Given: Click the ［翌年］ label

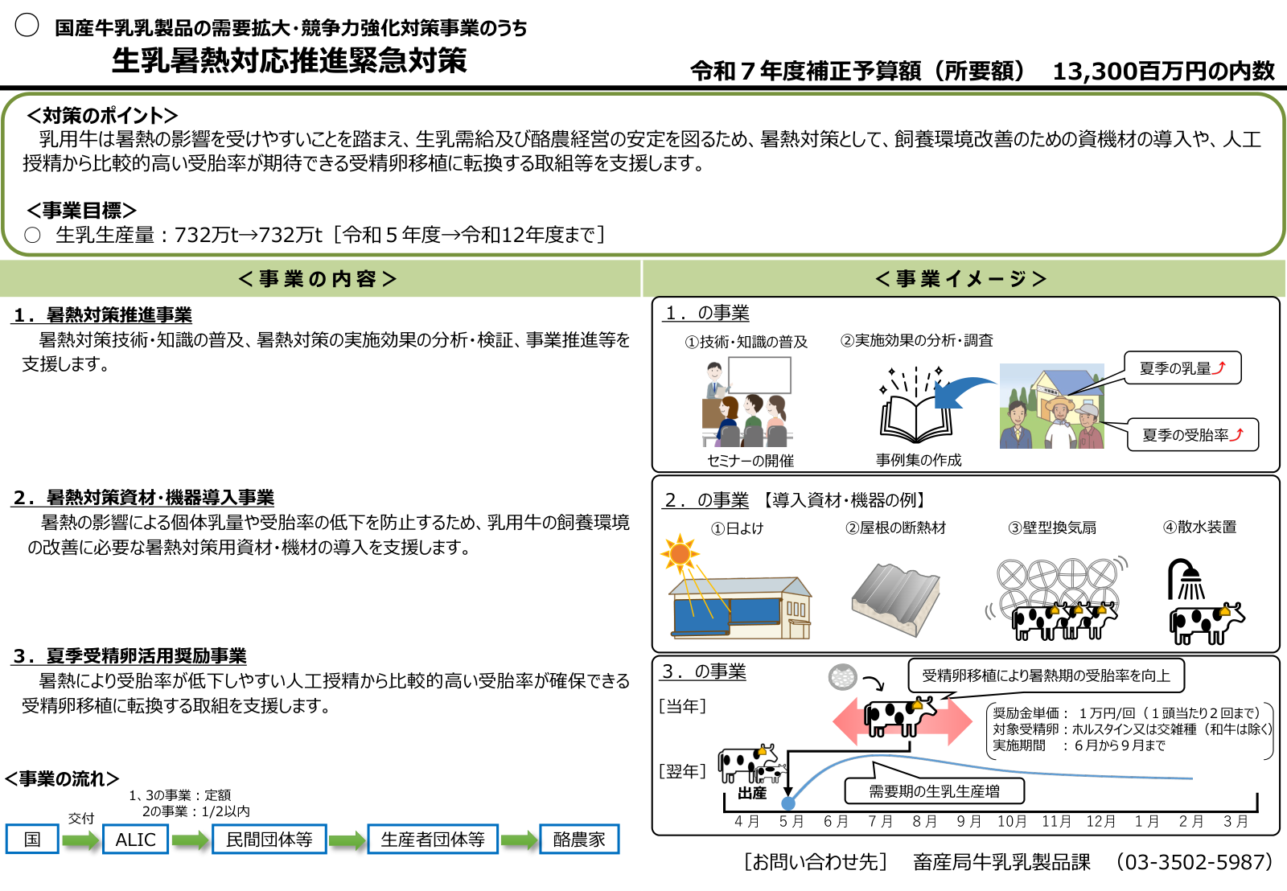Looking at the screenshot, I should coord(683,771).
